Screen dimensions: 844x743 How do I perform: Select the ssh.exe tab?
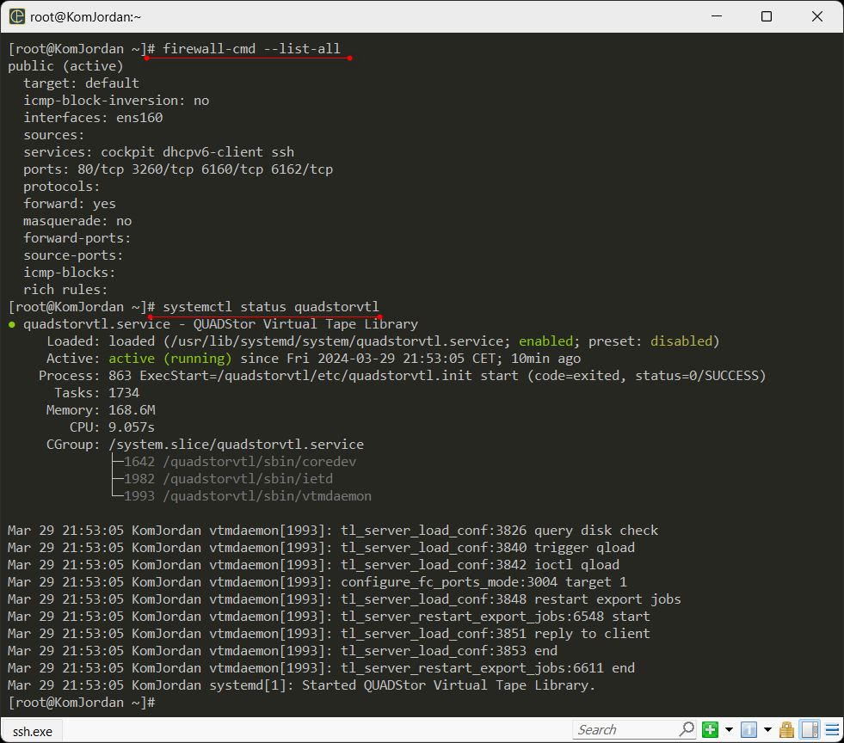tap(33, 732)
